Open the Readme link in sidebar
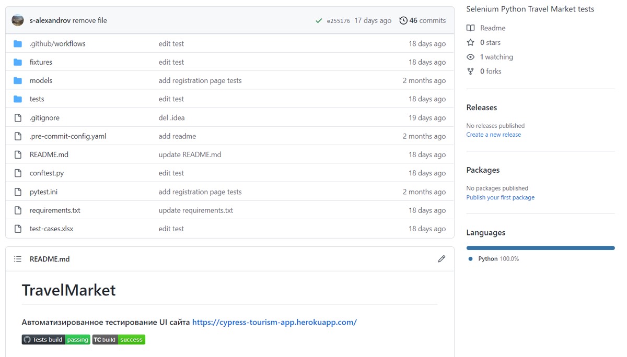The image size is (627, 357). pos(492,28)
